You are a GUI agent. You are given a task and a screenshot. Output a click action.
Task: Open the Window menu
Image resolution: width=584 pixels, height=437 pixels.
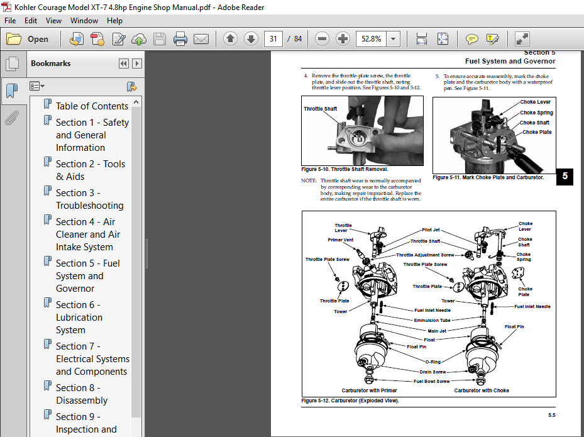coord(84,21)
